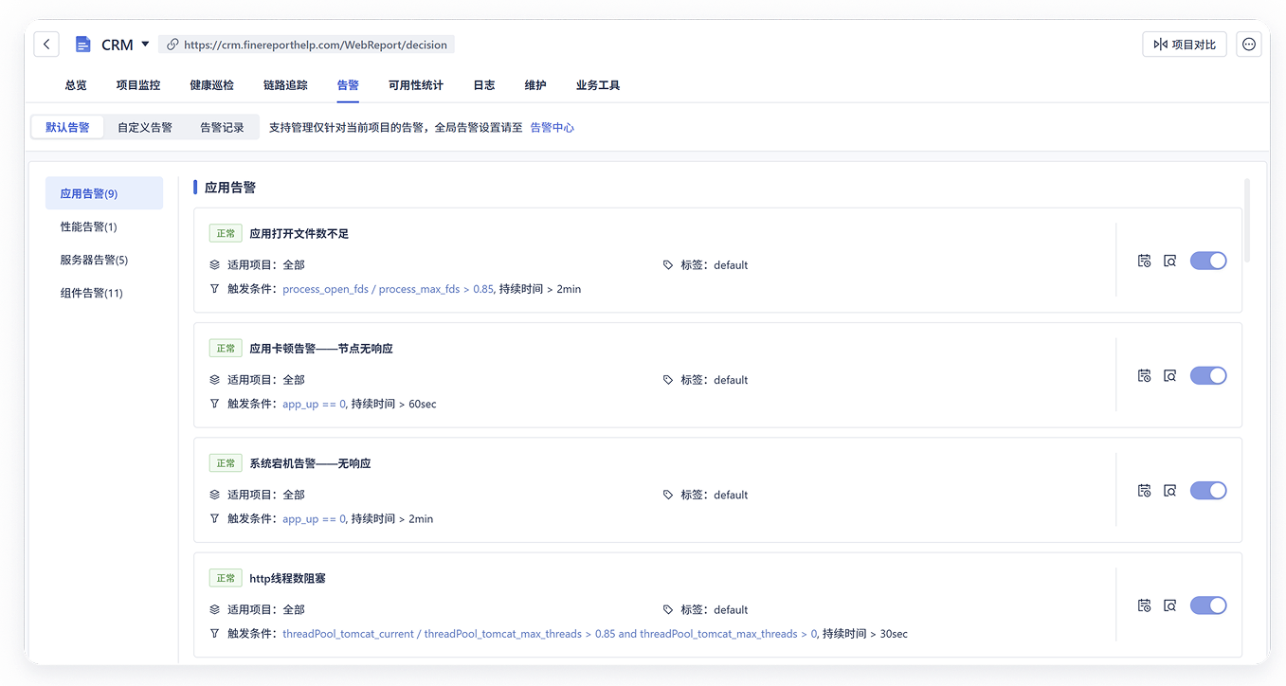This screenshot has height=686, width=1286.
Task: Click 适用项目: 全部 in http线程数阻塞 card
Action: 266,609
